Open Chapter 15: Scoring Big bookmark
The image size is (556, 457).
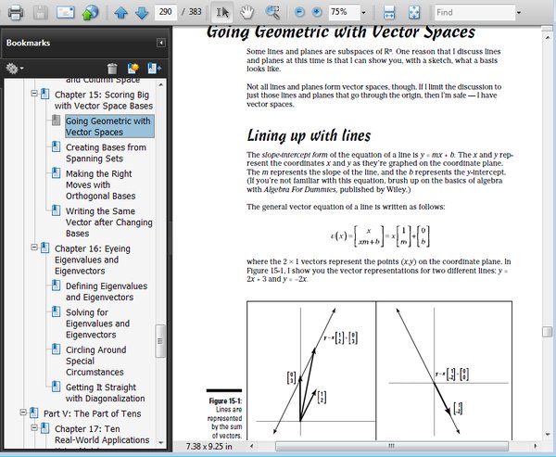pos(104,100)
